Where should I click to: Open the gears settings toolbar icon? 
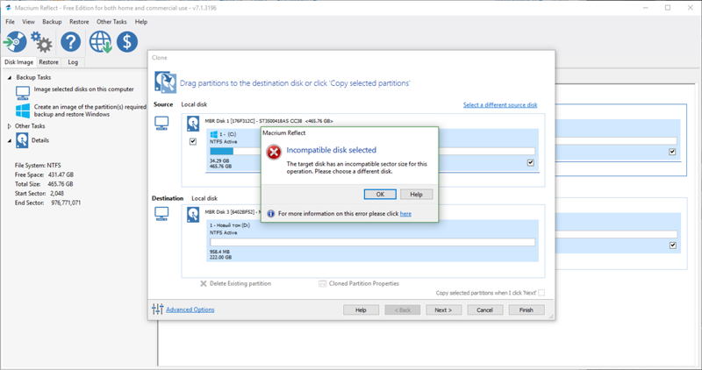pos(41,42)
